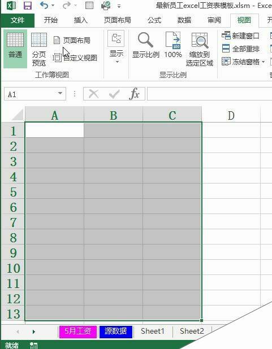
Task: Click the quick access icon with green check
Action: [106, 5]
